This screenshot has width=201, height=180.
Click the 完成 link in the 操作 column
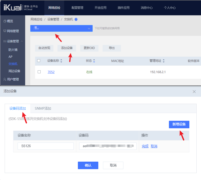[145, 146]
